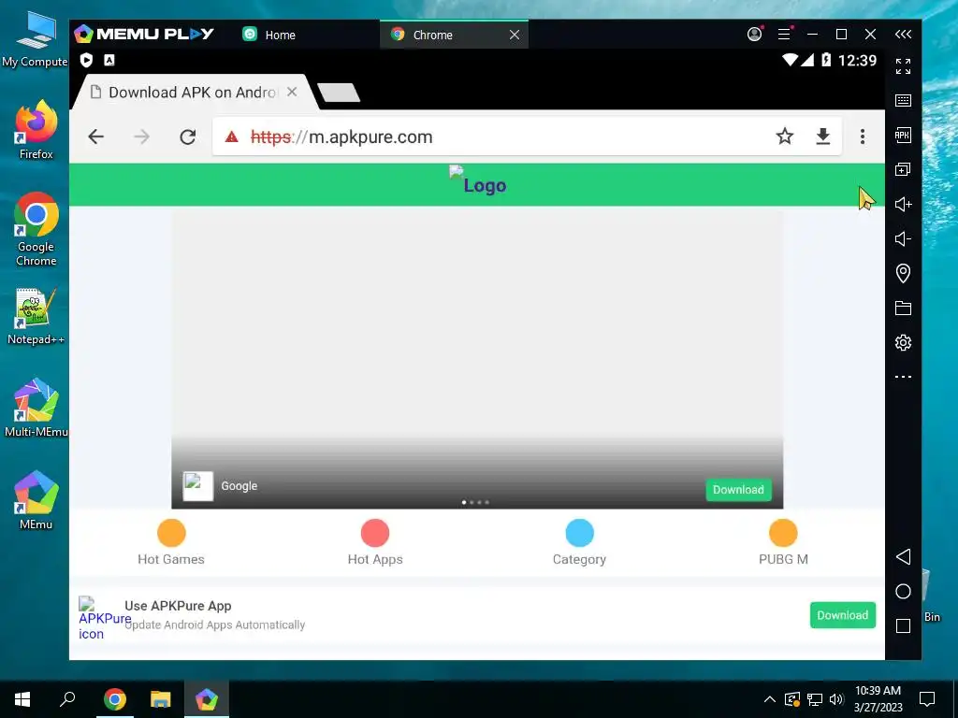This screenshot has width=958, height=718.
Task: Show hidden system tray icons
Action: click(770, 699)
